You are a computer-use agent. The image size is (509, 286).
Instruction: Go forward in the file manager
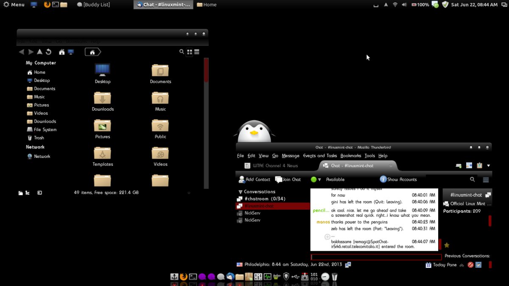[31, 52]
